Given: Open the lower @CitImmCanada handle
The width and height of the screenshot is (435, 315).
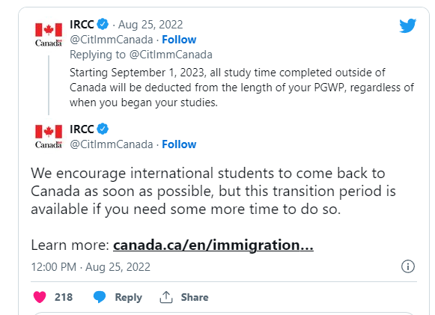Looking at the screenshot, I should pyautogui.click(x=112, y=144).
